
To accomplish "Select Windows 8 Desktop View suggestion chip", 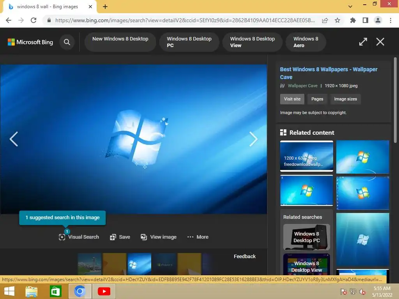I will (252, 42).
